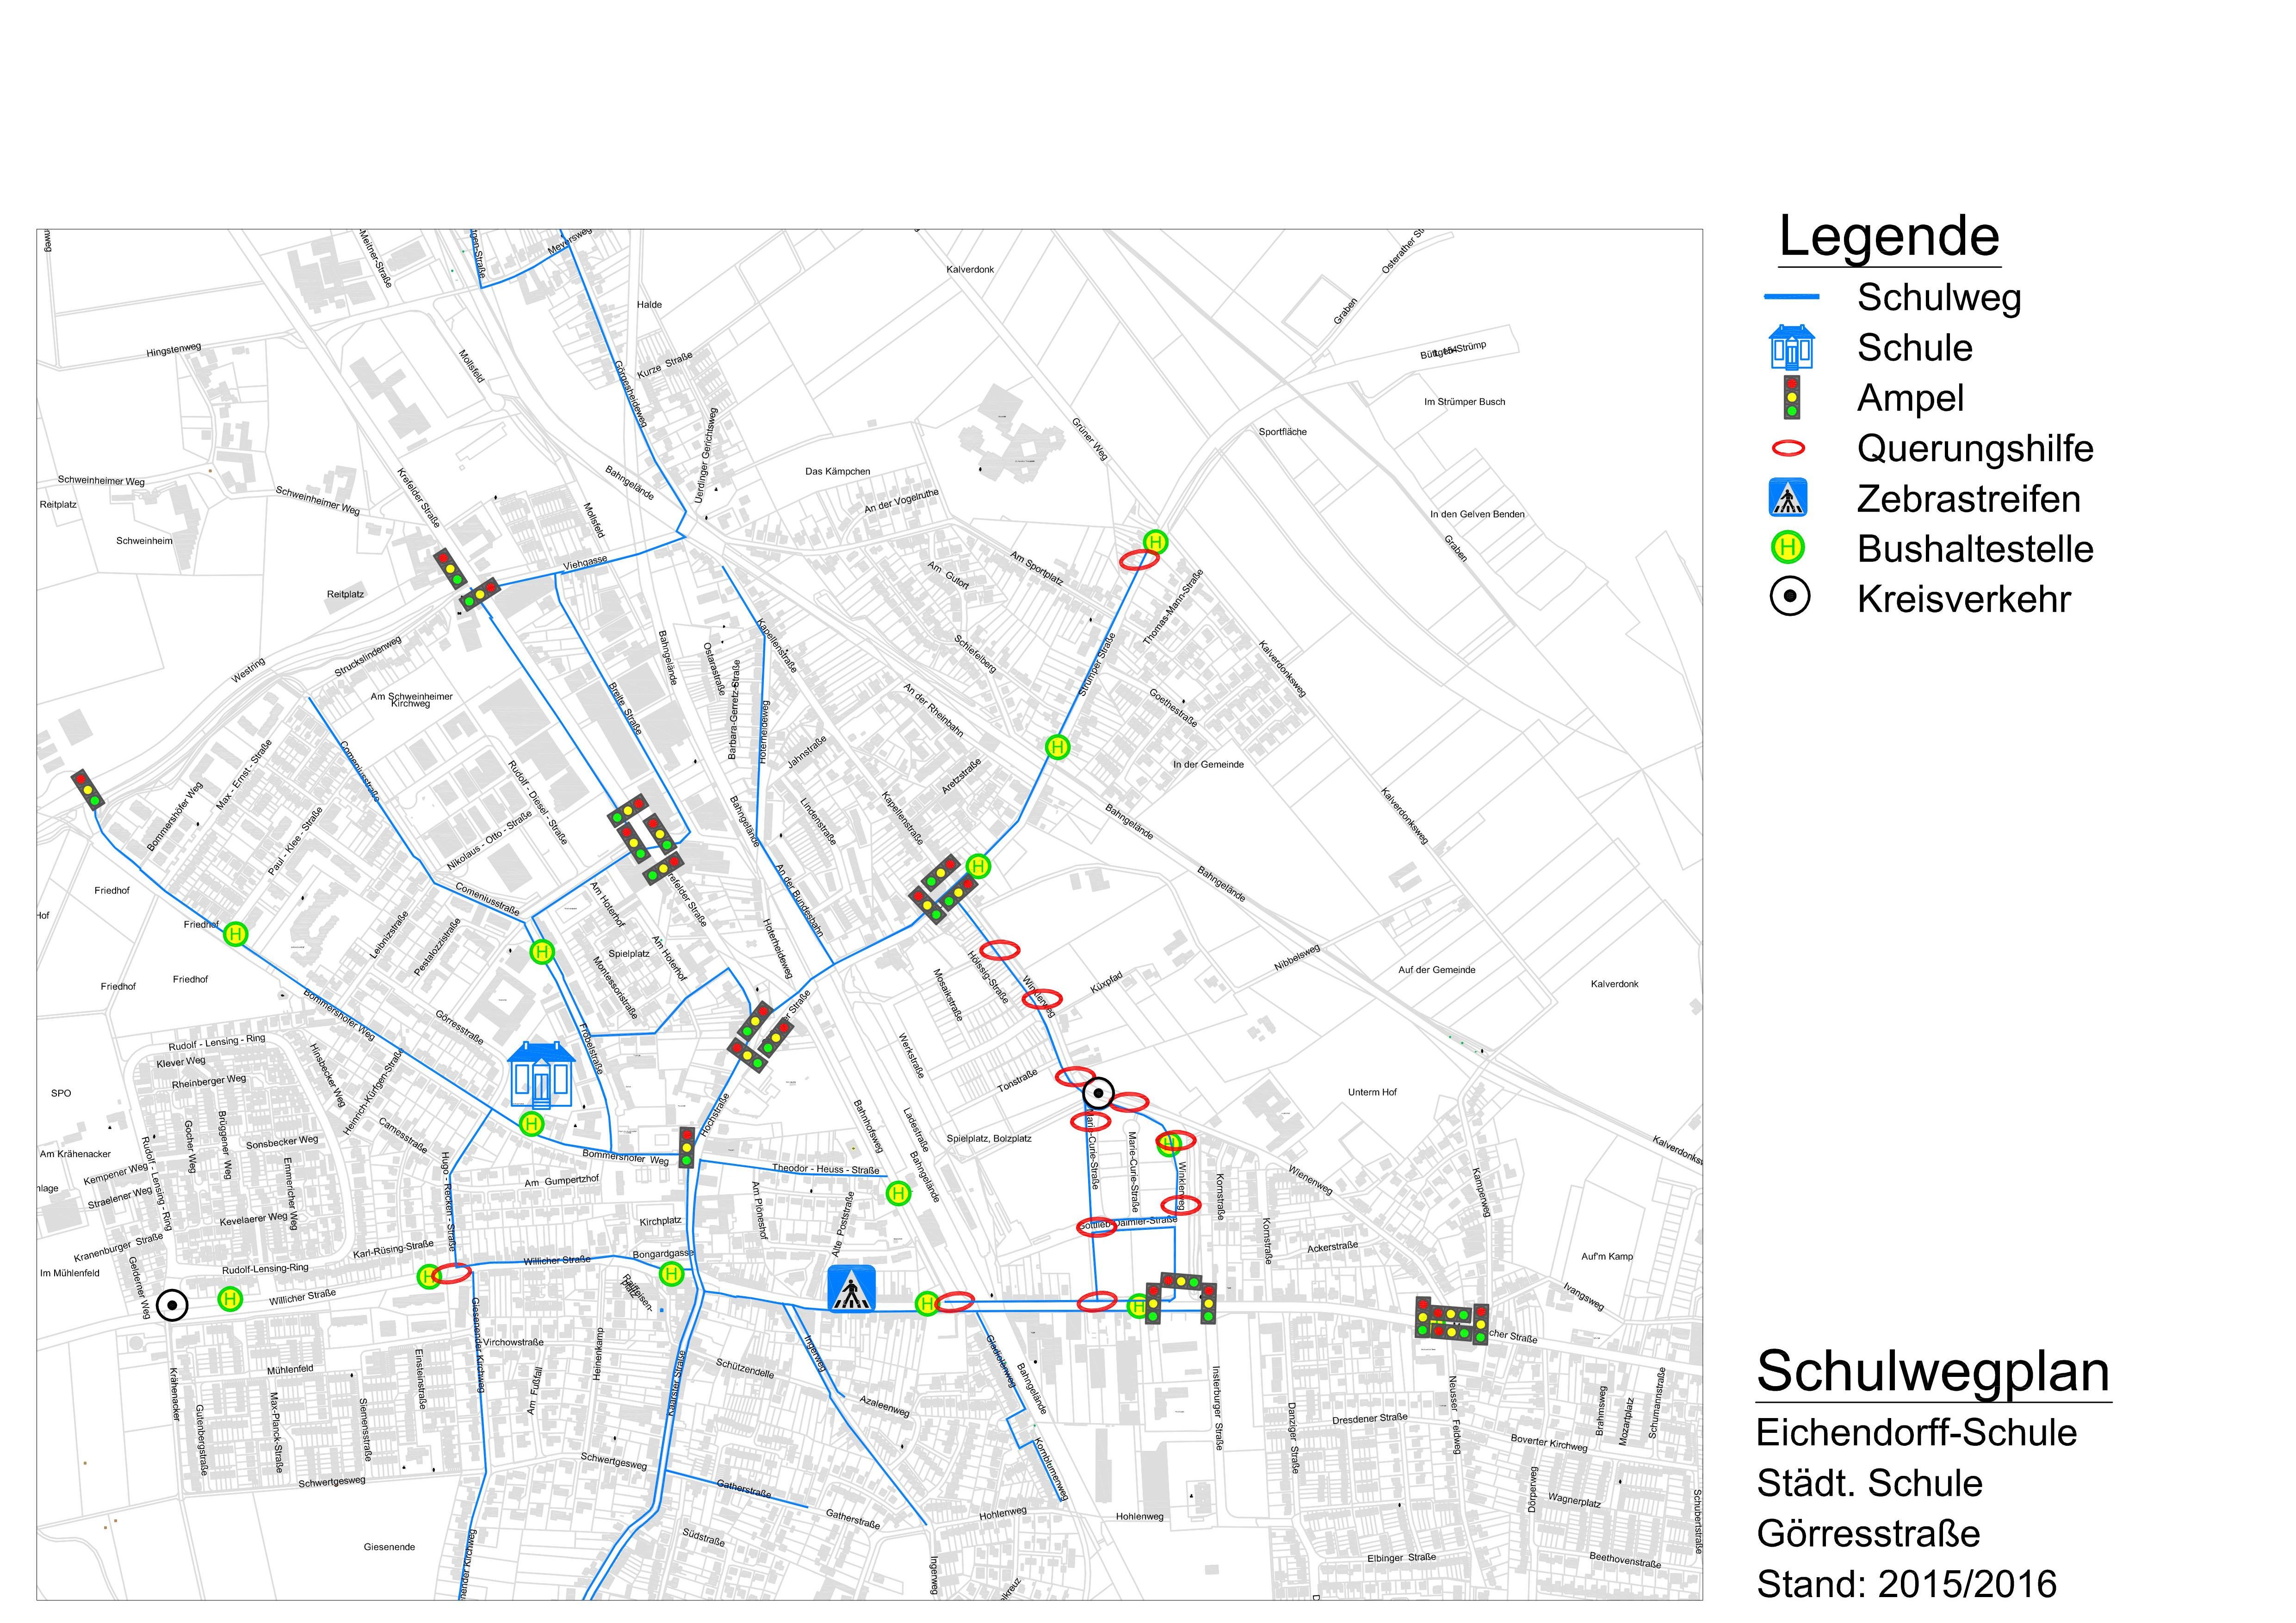Viewport: 2296px width, 1623px height.
Task: Click the Bushaltestelle legend symbol
Action: point(1788,548)
